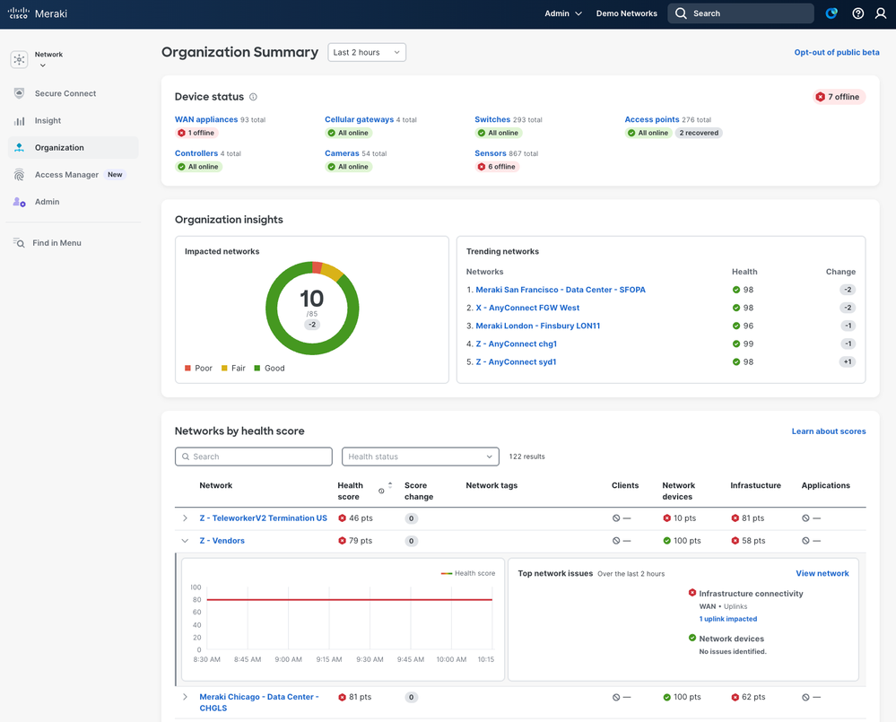
Task: Expand the Z - TeleworkerV2 Termination US row
Action: coord(186,518)
